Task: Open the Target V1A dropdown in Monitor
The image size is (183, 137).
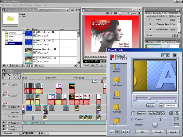Action: (x=94, y=65)
